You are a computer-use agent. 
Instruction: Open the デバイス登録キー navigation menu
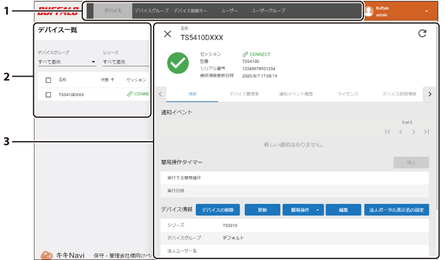190,11
